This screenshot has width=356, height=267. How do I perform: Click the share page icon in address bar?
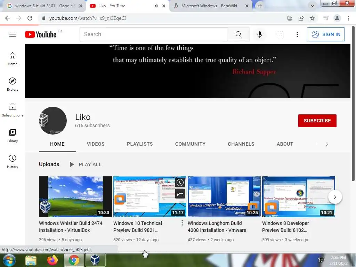pos(301,18)
